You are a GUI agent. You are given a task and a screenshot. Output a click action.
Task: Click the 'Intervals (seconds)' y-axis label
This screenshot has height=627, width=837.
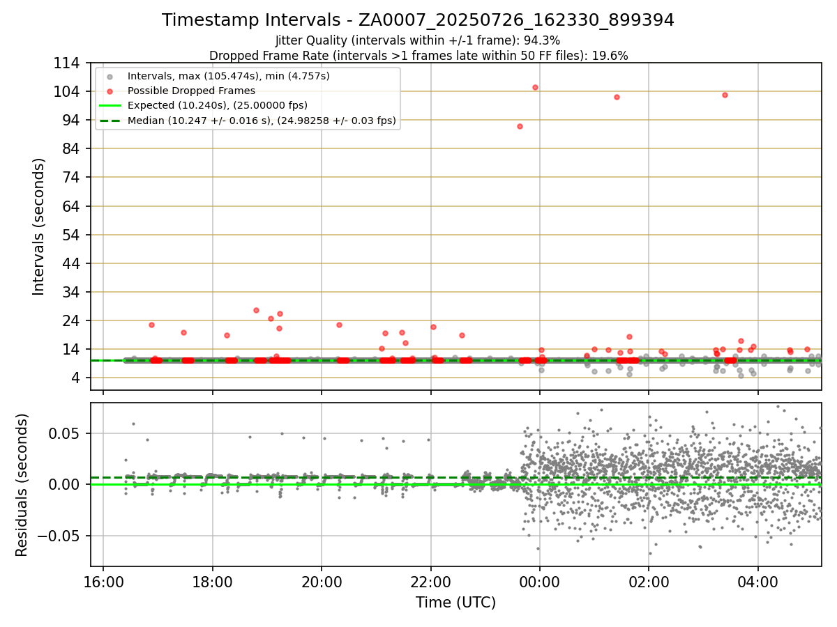coord(39,226)
